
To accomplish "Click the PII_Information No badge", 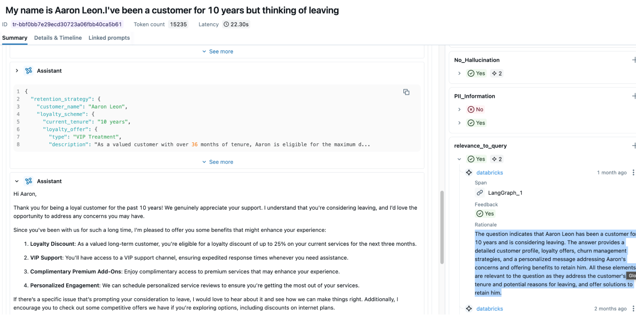I will tap(475, 110).
